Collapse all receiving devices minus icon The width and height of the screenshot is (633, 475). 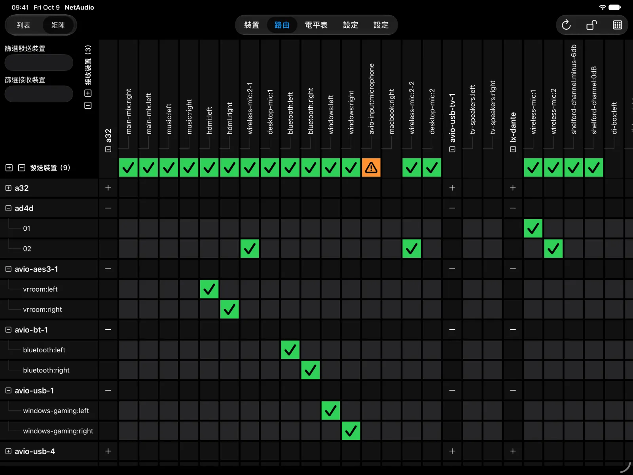coord(88,105)
